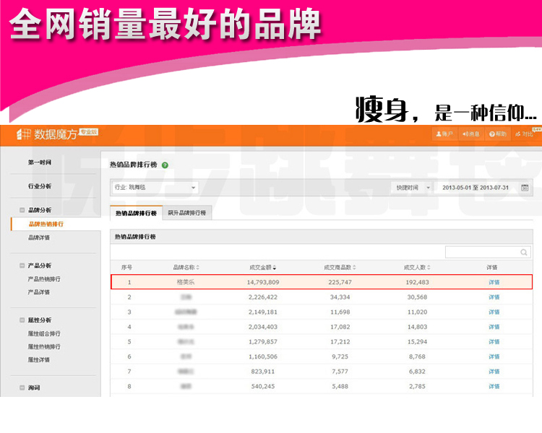Screen dimensions: 542x433
Task: Select 产品详情 in the sidebar
Action: pyautogui.click(x=39, y=292)
